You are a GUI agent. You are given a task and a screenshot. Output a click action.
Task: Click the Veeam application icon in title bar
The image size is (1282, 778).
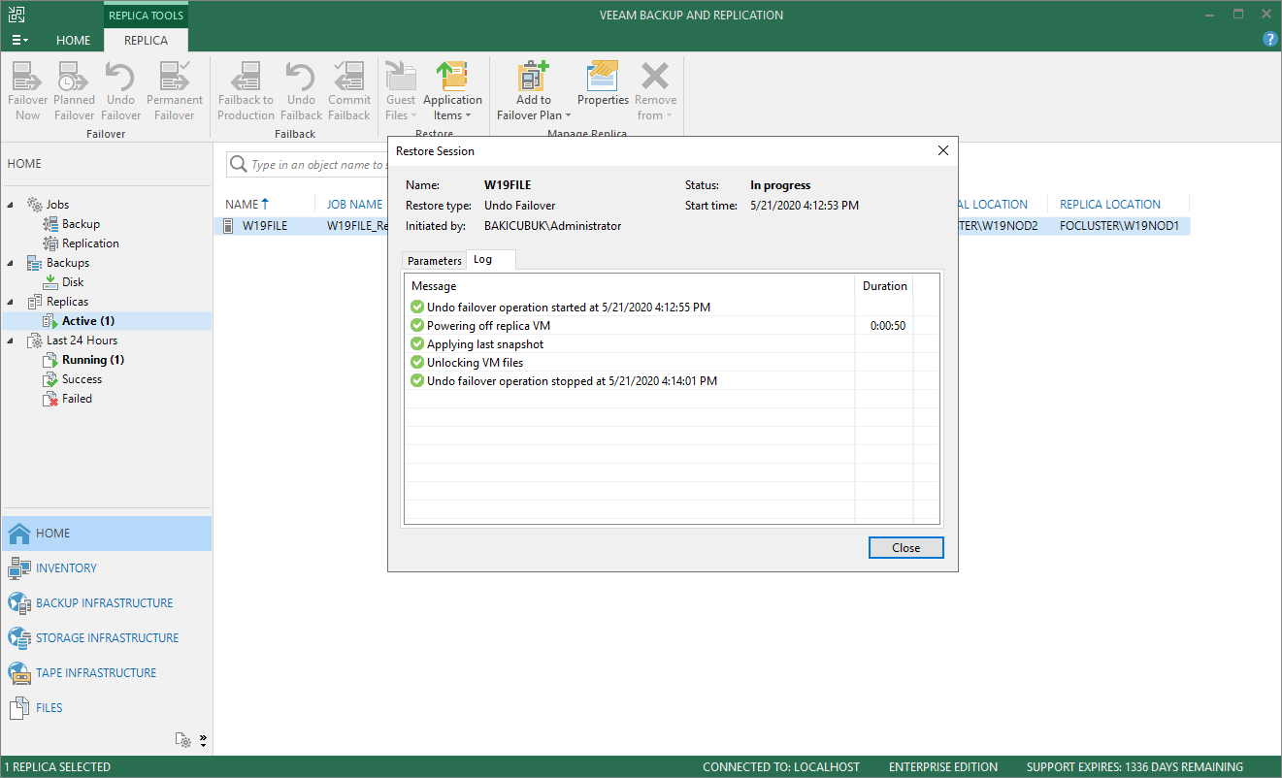tap(16, 16)
